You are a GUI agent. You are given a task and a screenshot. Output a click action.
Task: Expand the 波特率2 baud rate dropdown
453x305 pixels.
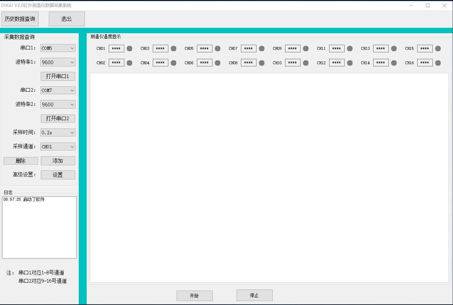point(58,104)
